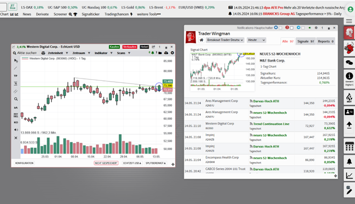Viewport: 355px width, 204px height.
Task: Click the HOT flame sidebar icon
Action: click(x=349, y=97)
